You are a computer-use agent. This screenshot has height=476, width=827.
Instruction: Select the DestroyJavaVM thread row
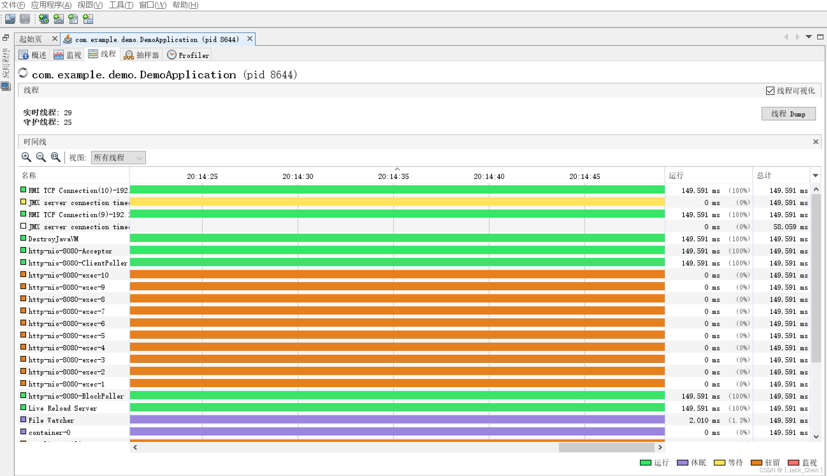53,239
